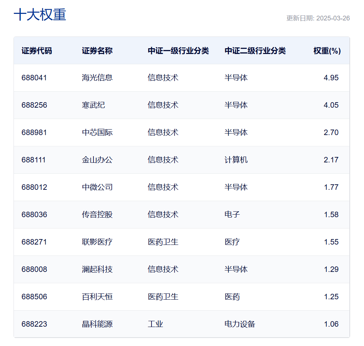Select the 海光信息 name cell
This screenshot has height=346, width=364.
tap(97, 78)
